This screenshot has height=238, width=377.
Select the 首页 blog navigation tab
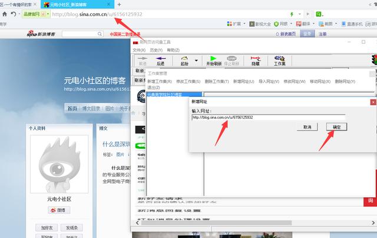click(x=72, y=109)
